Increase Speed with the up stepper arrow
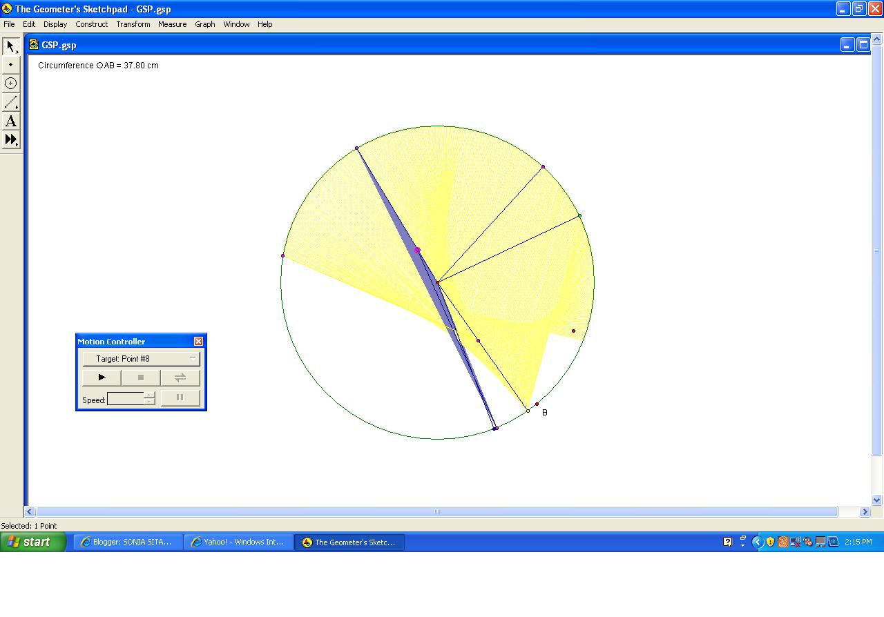Image resolution: width=884 pixels, height=617 pixels. tap(148, 395)
